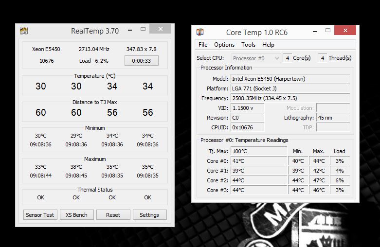380x247 pixels.
Task: Click Core #3 current temperature field
Action: pos(259,190)
